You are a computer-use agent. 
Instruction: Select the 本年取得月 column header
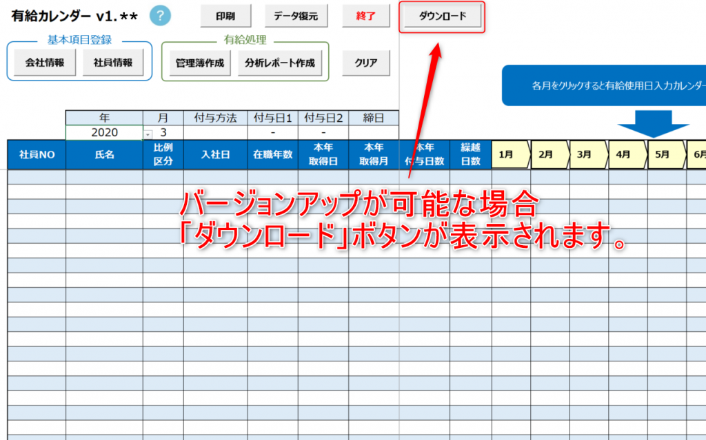coord(374,154)
